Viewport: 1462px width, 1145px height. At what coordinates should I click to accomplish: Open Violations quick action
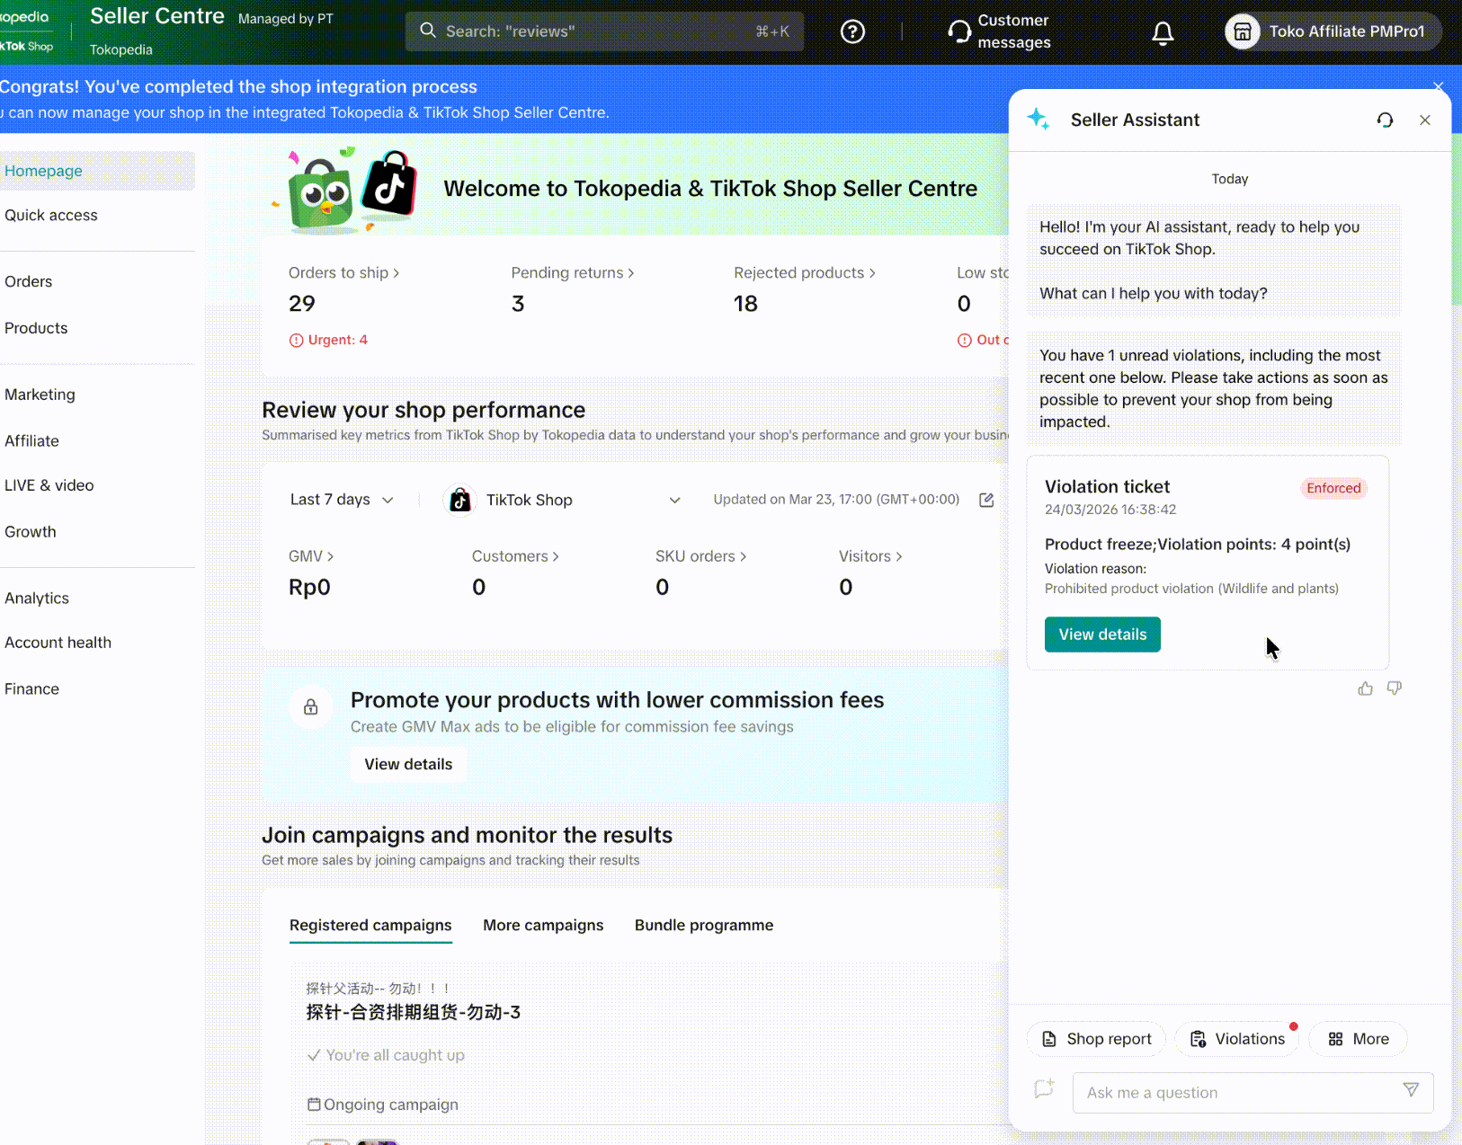[1237, 1039]
